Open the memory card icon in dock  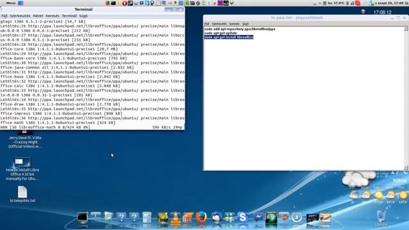313,218
